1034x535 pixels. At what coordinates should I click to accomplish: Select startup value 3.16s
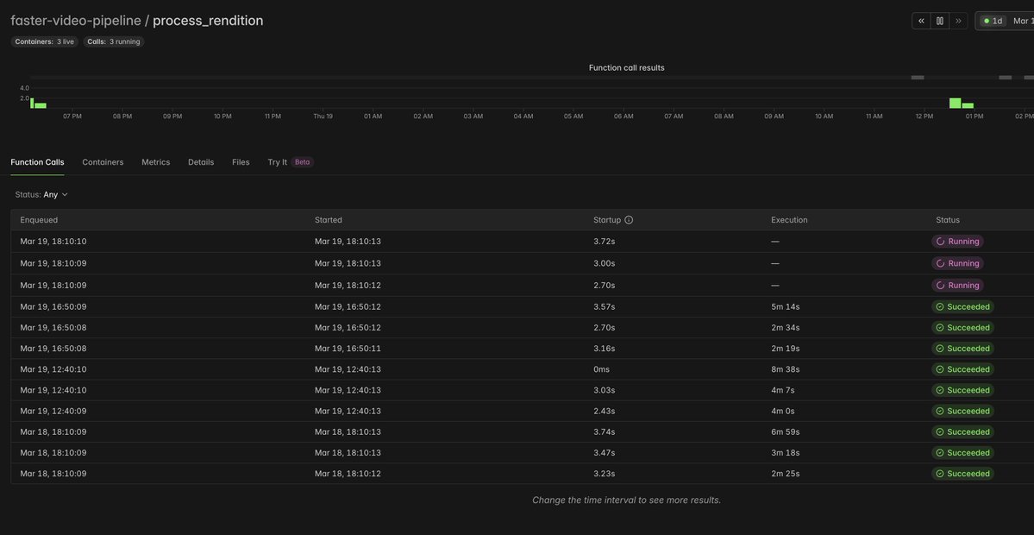point(604,349)
